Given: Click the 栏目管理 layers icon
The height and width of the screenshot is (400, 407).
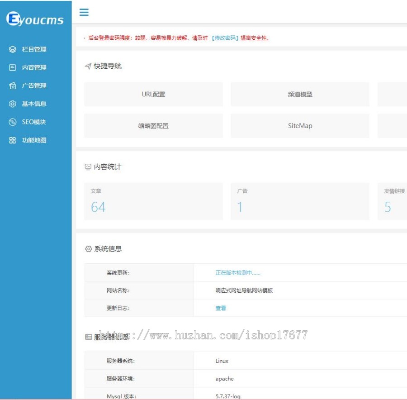Looking at the screenshot, I should tap(13, 49).
